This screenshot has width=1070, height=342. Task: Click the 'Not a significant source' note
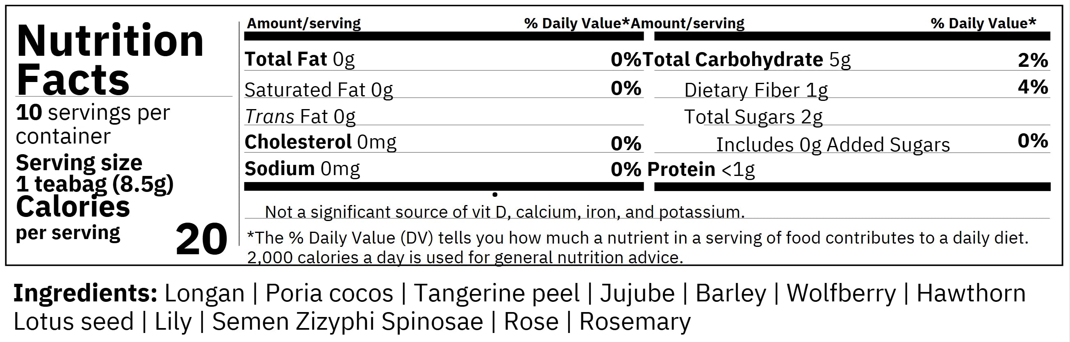tap(505, 212)
